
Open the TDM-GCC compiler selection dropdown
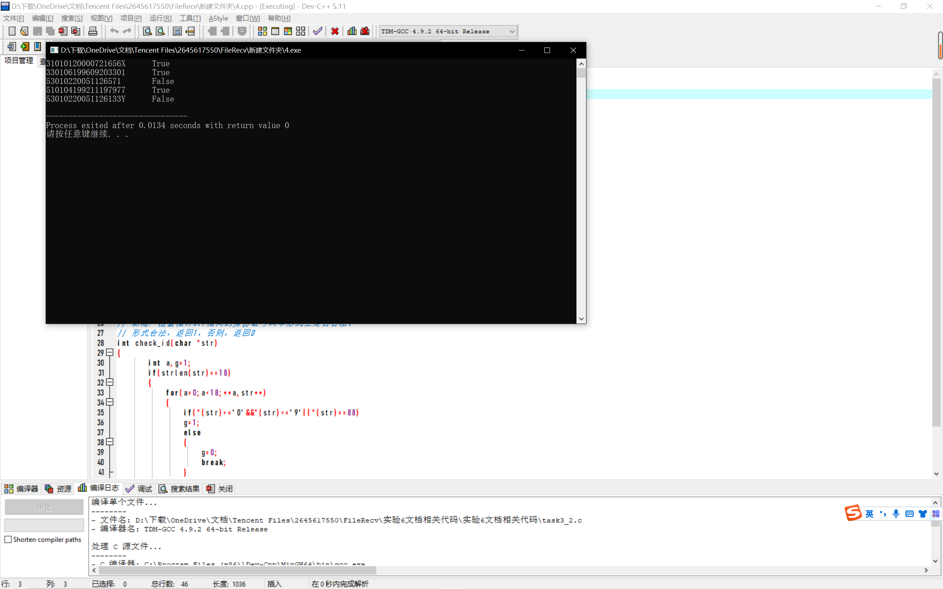(512, 31)
